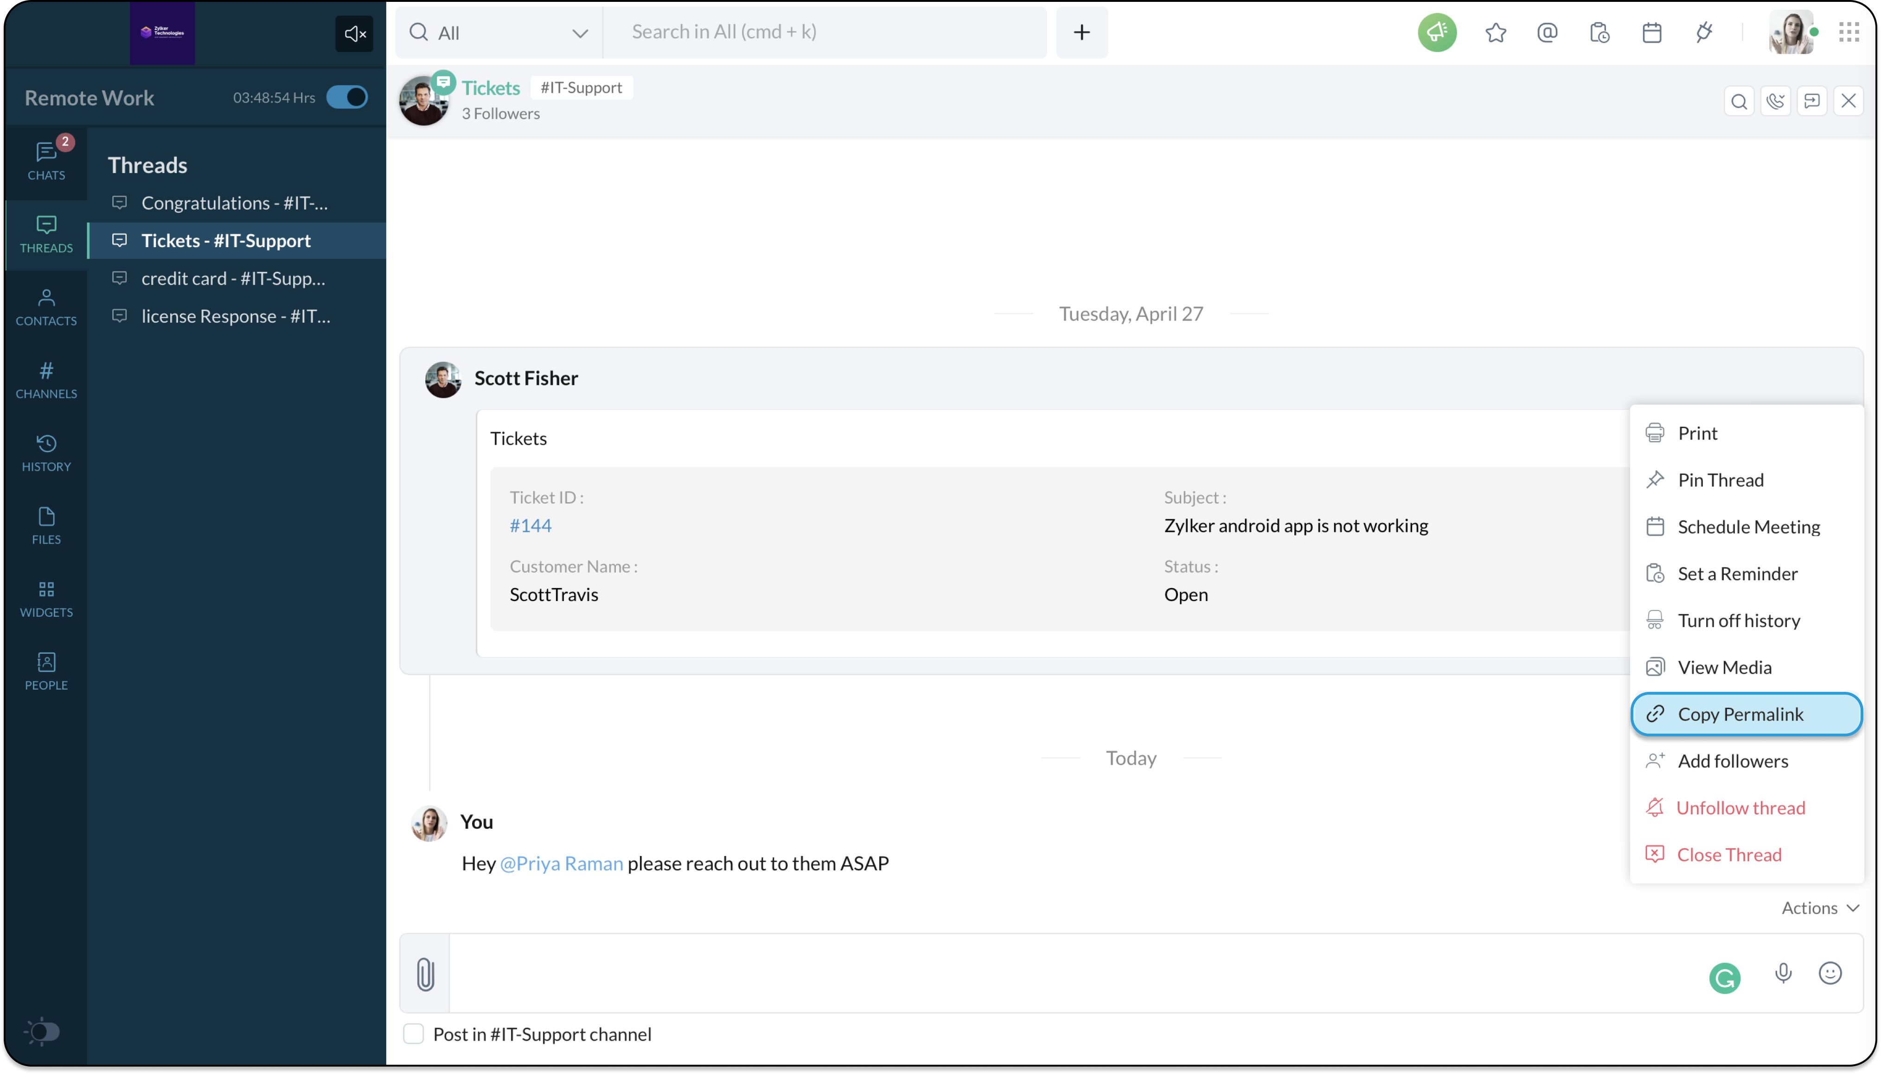This screenshot has width=1881, height=1074.
Task: Toggle the Remote Work check-in switch
Action: pyautogui.click(x=347, y=97)
